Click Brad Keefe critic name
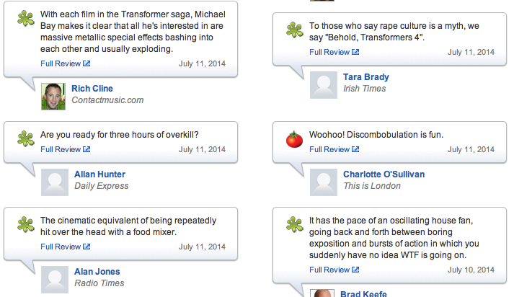Viewport: 514px width, 297px height. pyautogui.click(x=365, y=293)
